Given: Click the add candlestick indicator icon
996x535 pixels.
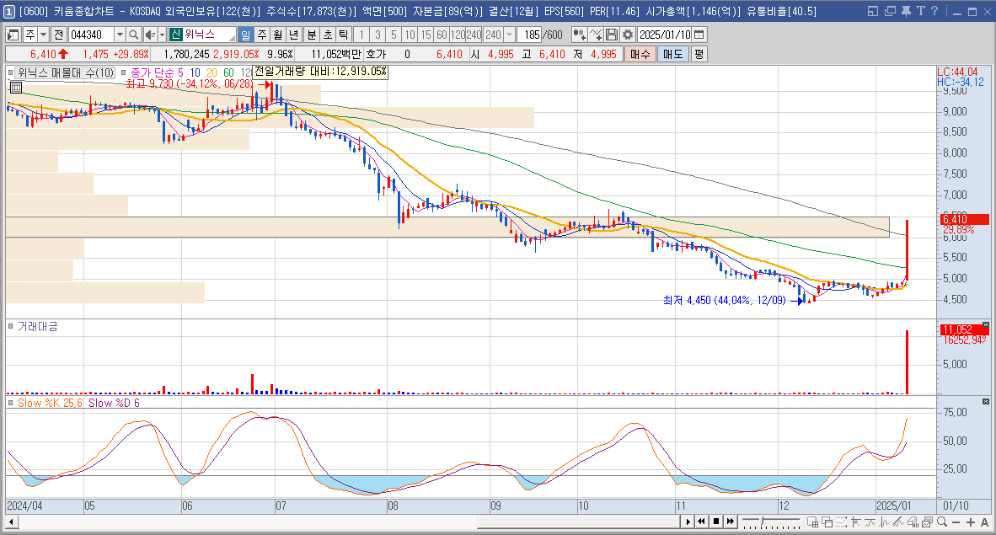Looking at the screenshot, I should [x=579, y=35].
